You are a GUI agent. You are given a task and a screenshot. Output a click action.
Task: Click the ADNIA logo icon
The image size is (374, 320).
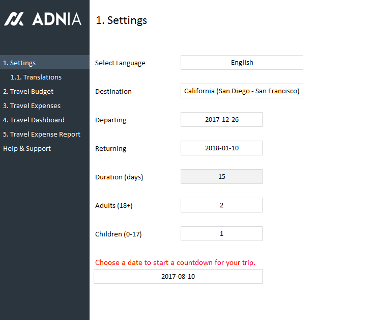coord(14,19)
